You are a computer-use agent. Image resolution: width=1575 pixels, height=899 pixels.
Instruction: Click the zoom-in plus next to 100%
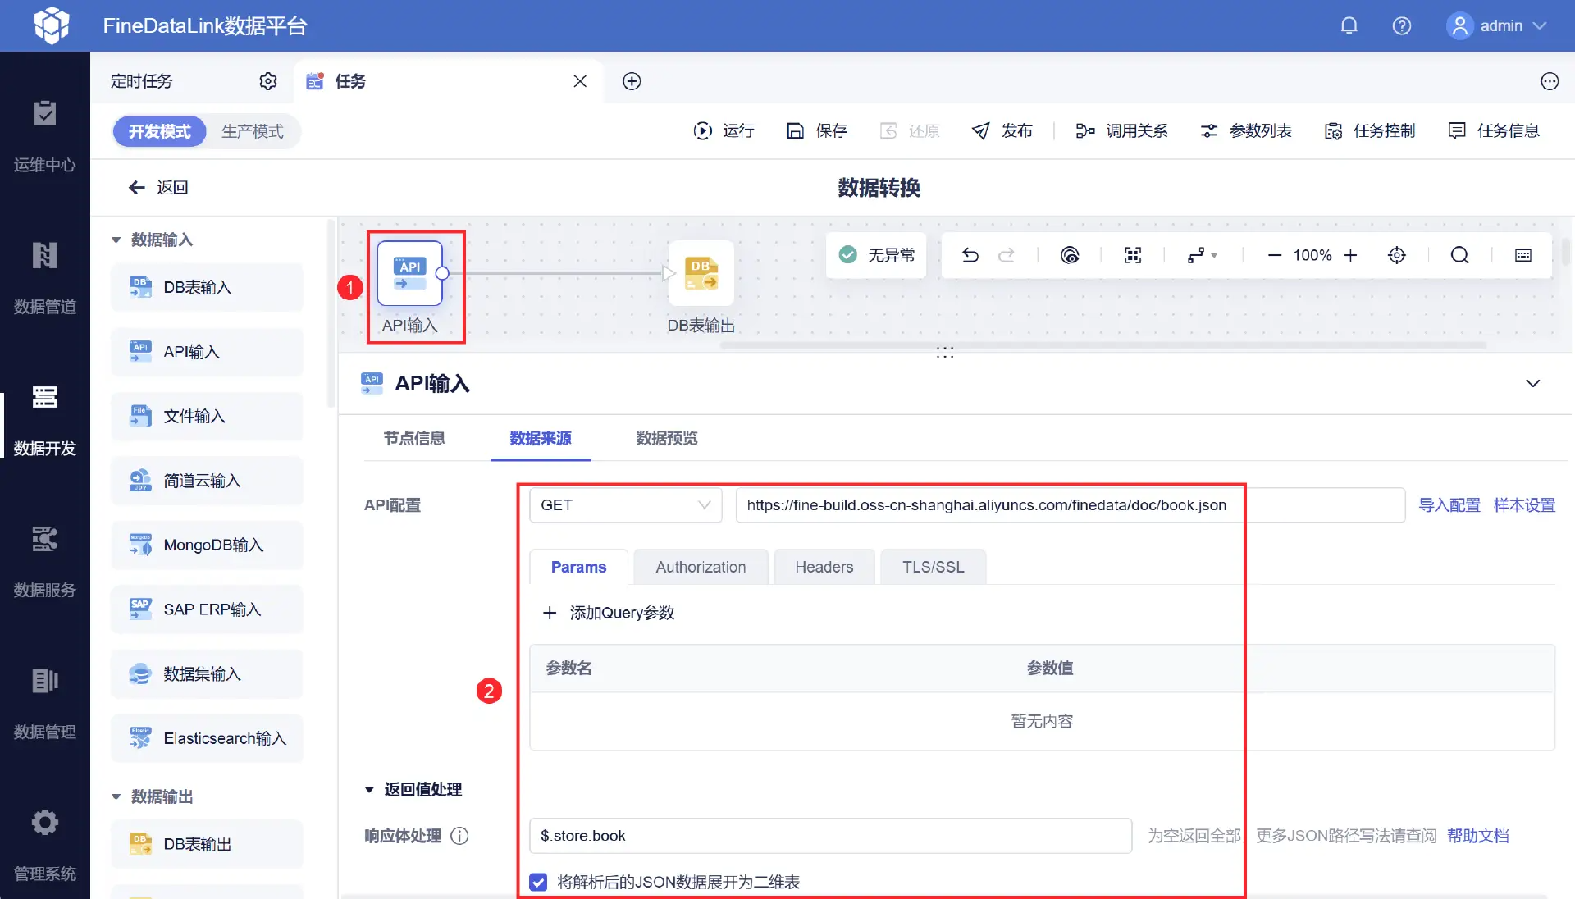(1350, 255)
